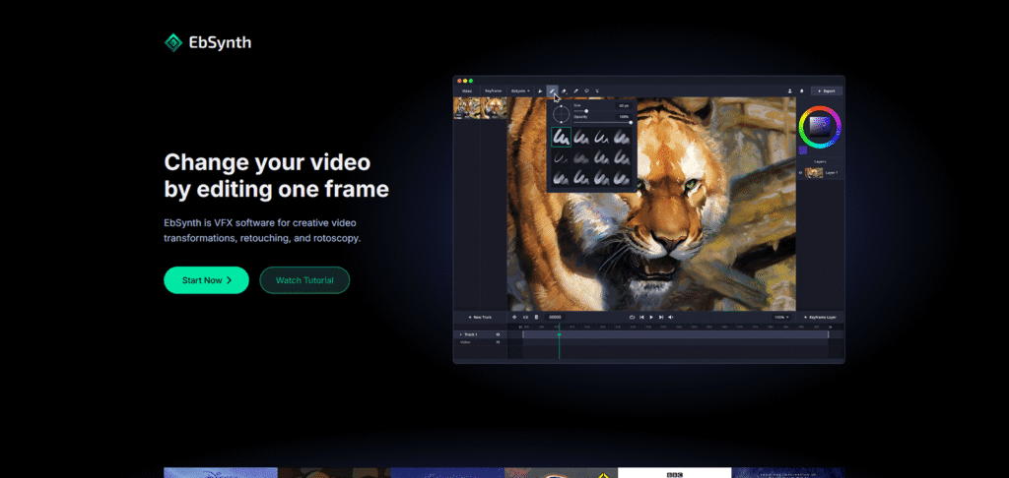Select the Layer 1 thumbnail
1009x478 pixels.
[x=814, y=173]
